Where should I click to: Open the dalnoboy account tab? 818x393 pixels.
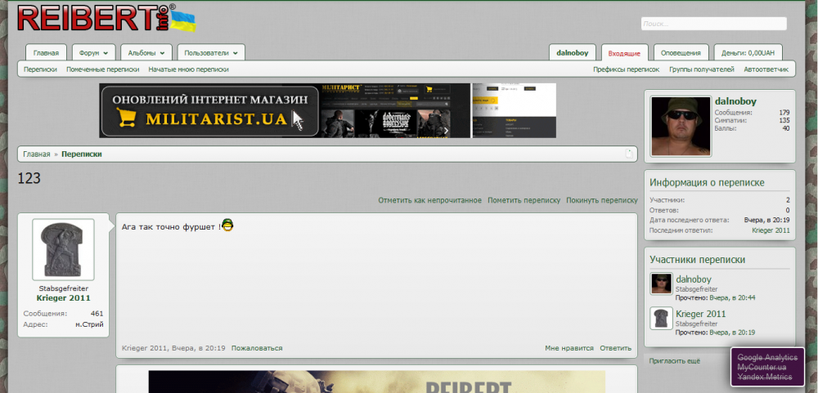click(573, 52)
